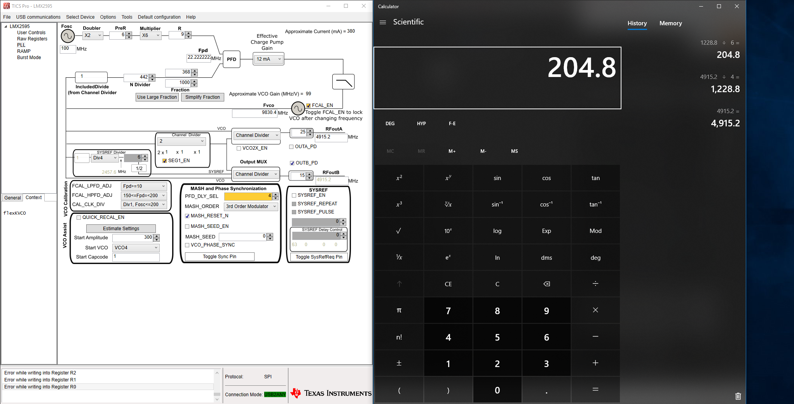Open the Doubler X2 dropdown
This screenshot has height=404, width=794.
click(x=93, y=35)
